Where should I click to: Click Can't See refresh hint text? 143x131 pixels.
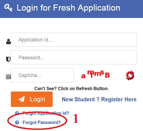tap(71, 88)
